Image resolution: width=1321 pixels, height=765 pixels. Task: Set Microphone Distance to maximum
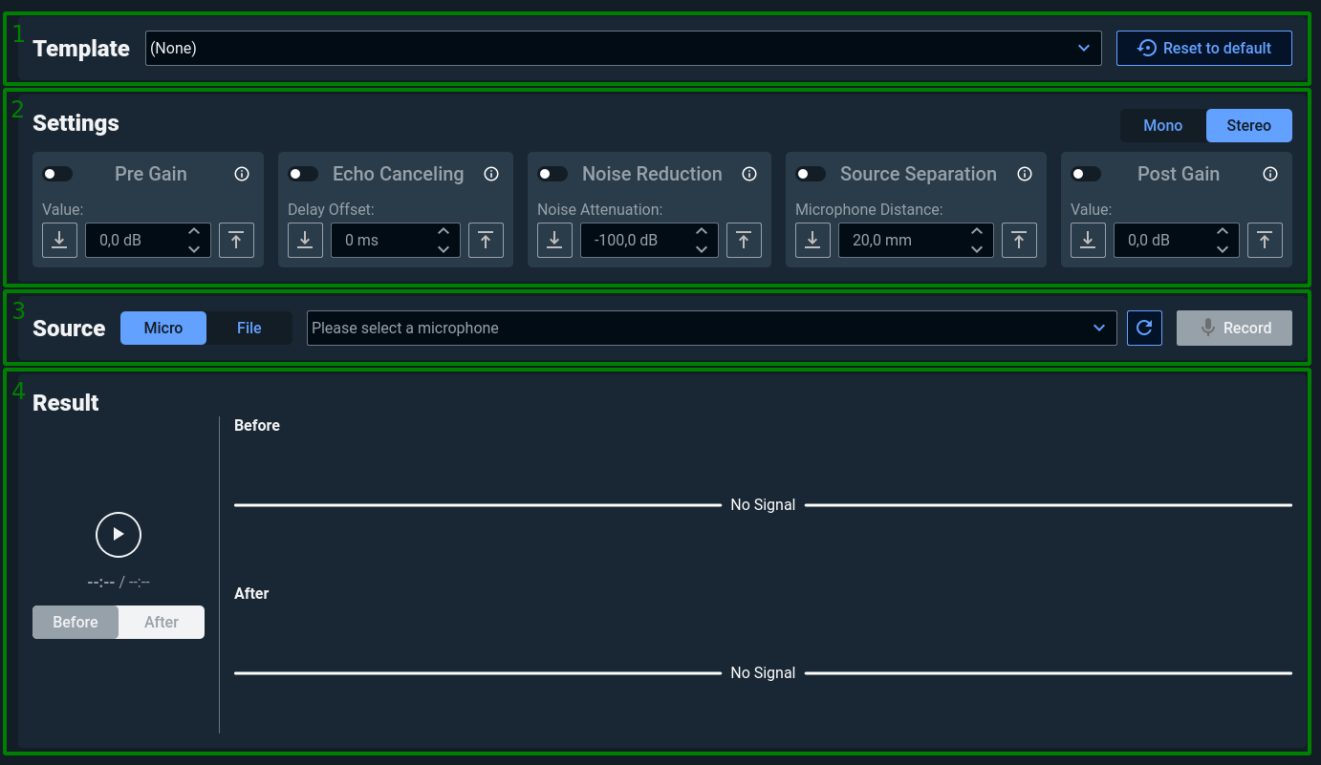(x=1019, y=240)
